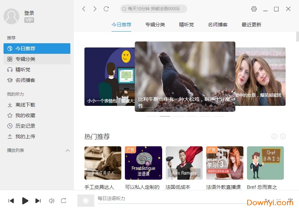The image size is (299, 211).
Task: Click the refresh page icon
Action: point(106,9)
